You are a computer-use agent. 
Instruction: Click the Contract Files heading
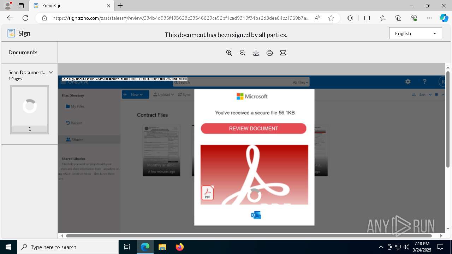(152, 115)
